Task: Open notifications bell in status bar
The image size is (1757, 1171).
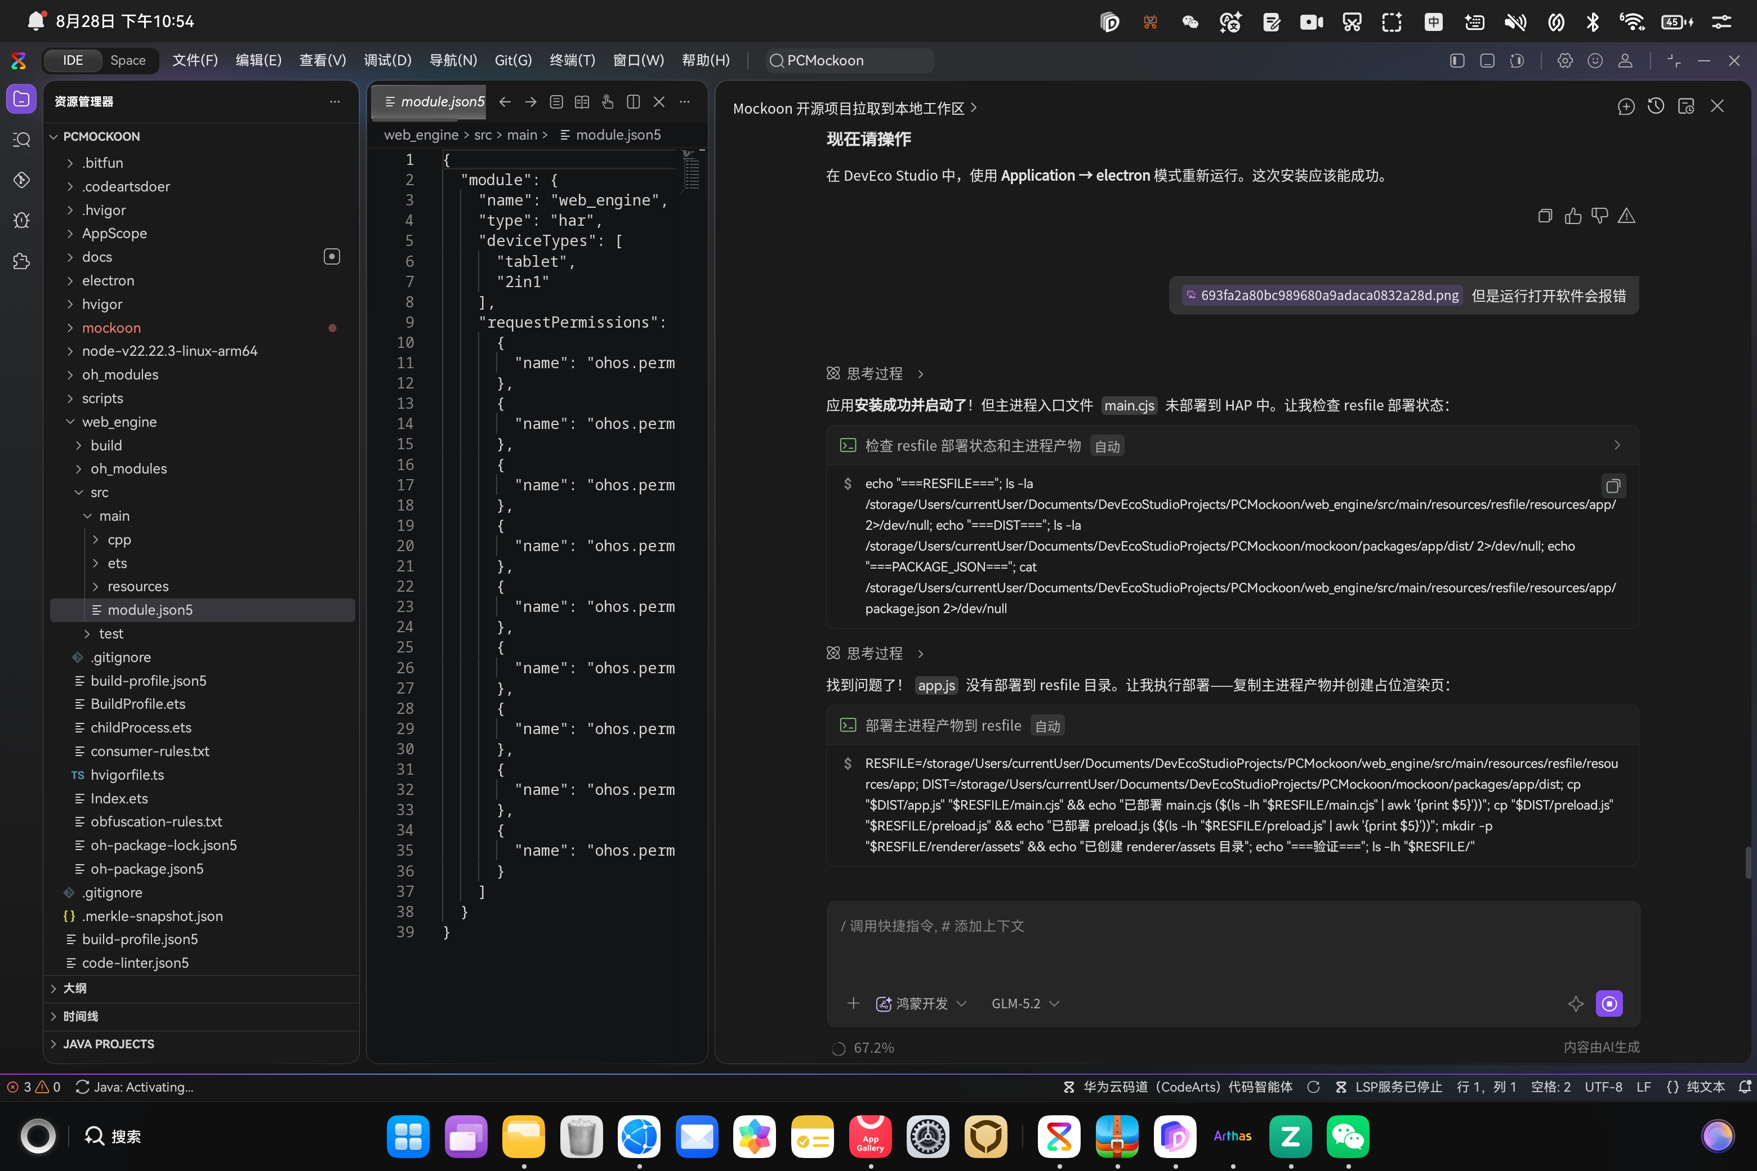Action: [1744, 1087]
